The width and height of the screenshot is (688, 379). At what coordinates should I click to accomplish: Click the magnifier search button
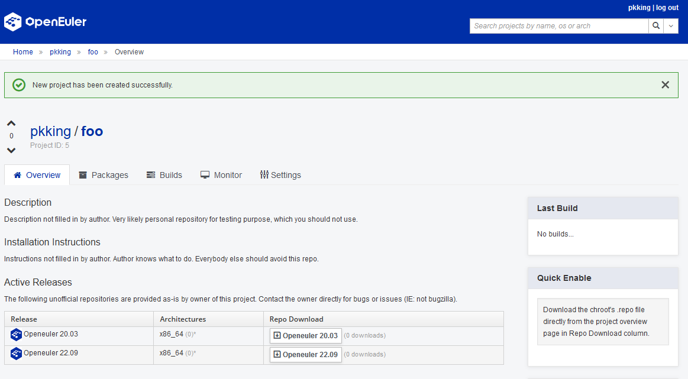tap(655, 26)
